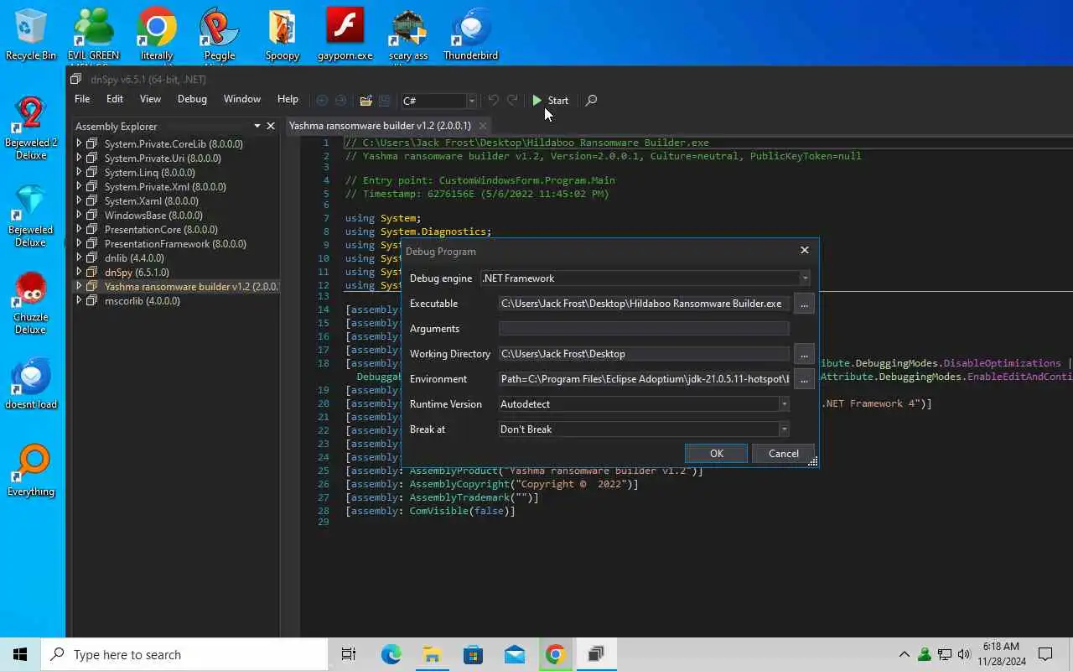Open the Window menu

pyautogui.click(x=241, y=99)
